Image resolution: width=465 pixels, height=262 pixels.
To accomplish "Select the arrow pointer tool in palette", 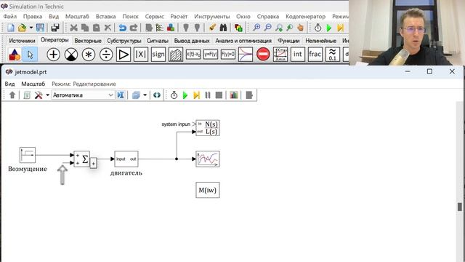I will pyautogui.click(x=31, y=55).
